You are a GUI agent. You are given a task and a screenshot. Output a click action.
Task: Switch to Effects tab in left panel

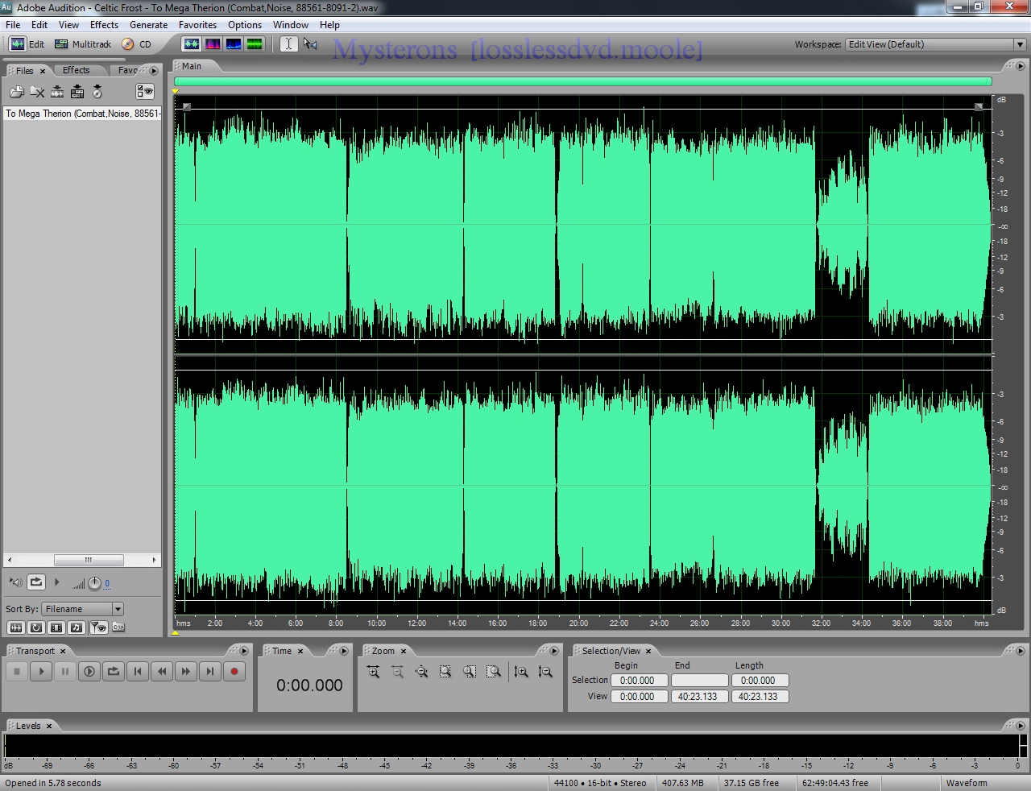pyautogui.click(x=77, y=70)
